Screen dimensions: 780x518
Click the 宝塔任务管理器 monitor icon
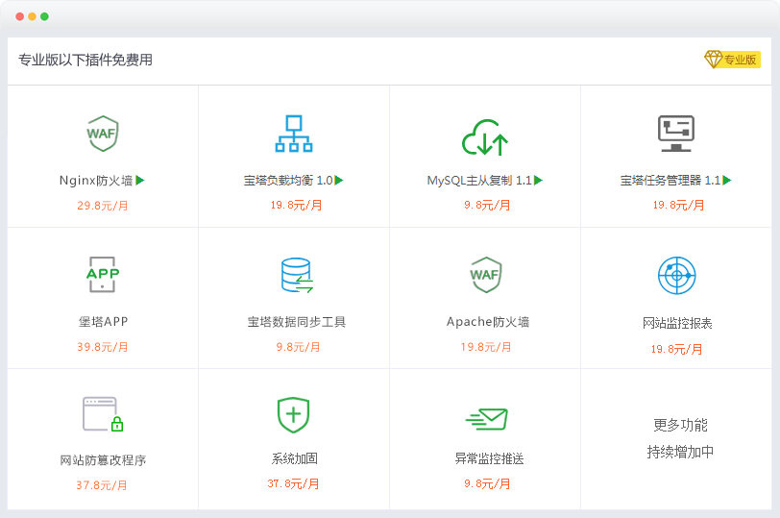click(x=676, y=134)
